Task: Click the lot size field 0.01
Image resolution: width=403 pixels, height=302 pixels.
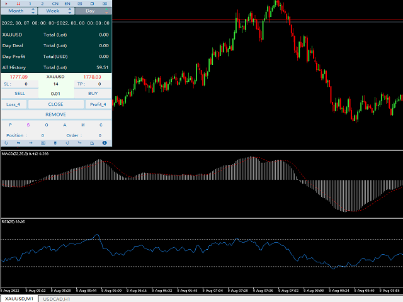Action: [55, 94]
